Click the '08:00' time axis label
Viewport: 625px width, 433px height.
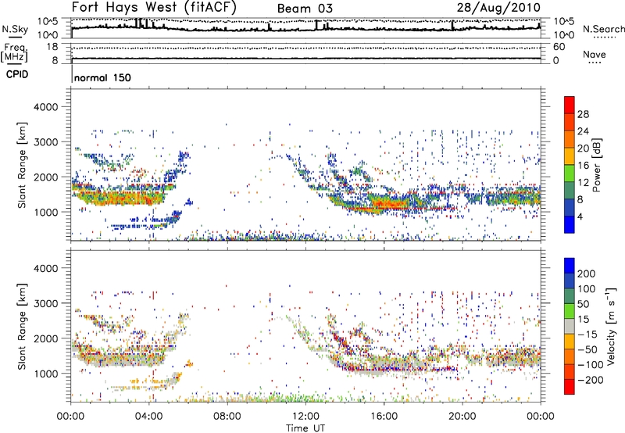point(227,417)
